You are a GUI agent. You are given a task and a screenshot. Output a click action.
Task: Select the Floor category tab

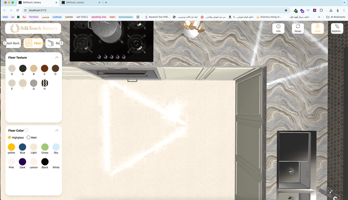pyautogui.click(x=33, y=43)
